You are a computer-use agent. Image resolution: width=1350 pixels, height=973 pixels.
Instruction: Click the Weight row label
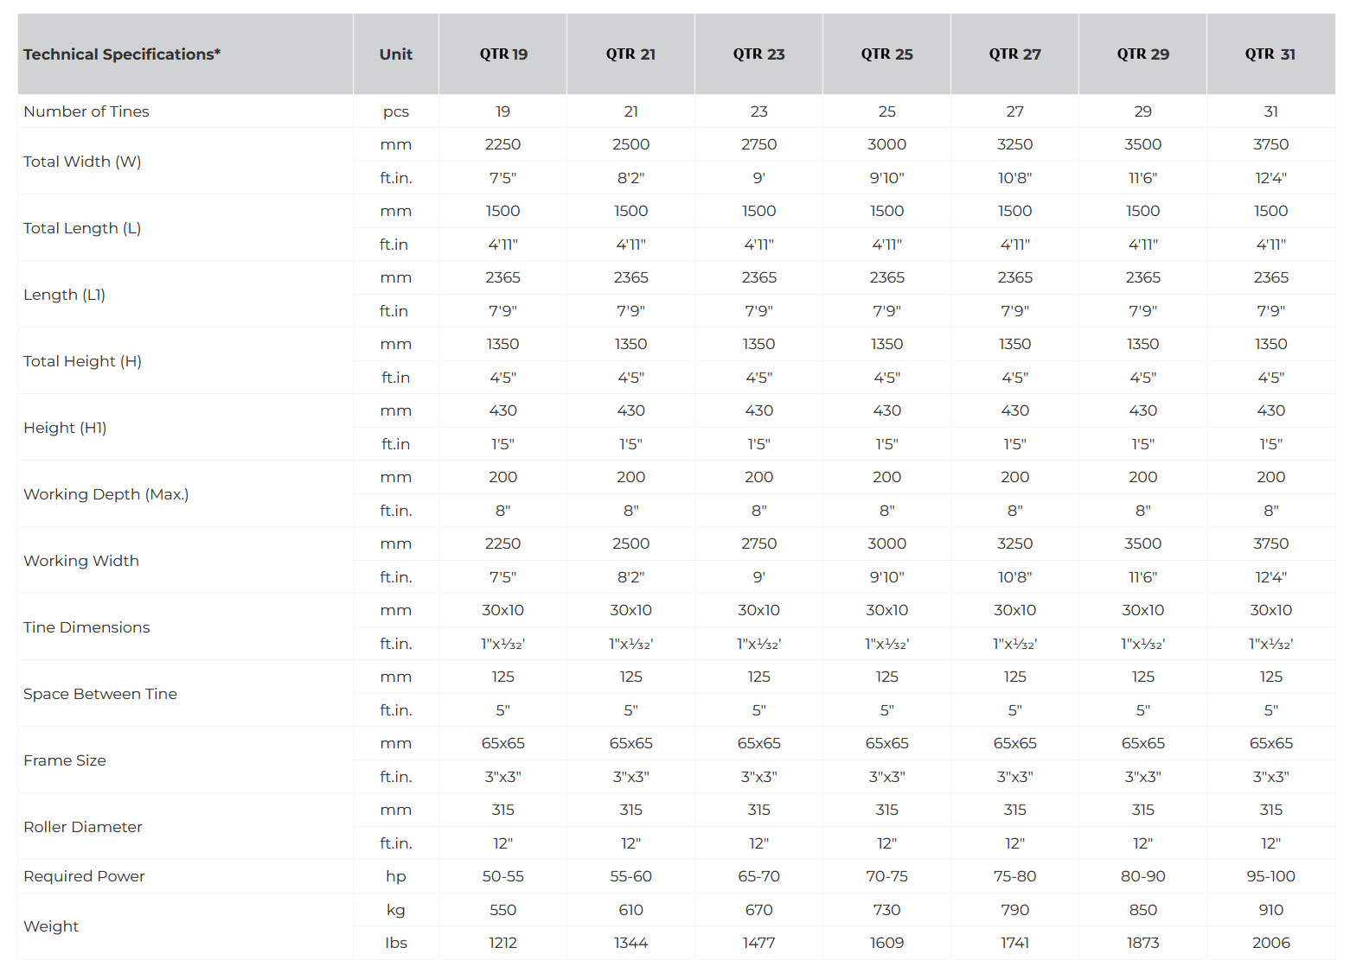pyautogui.click(x=51, y=926)
